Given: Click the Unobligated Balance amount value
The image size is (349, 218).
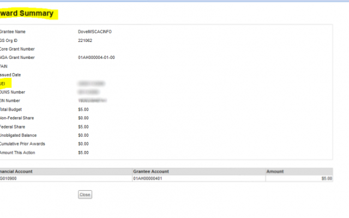Looking at the screenshot, I should pyautogui.click(x=83, y=135).
